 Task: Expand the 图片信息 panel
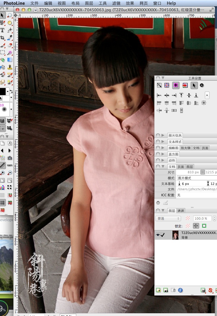[163, 135]
